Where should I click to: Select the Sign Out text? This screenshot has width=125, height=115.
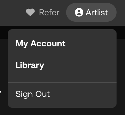click(x=33, y=94)
